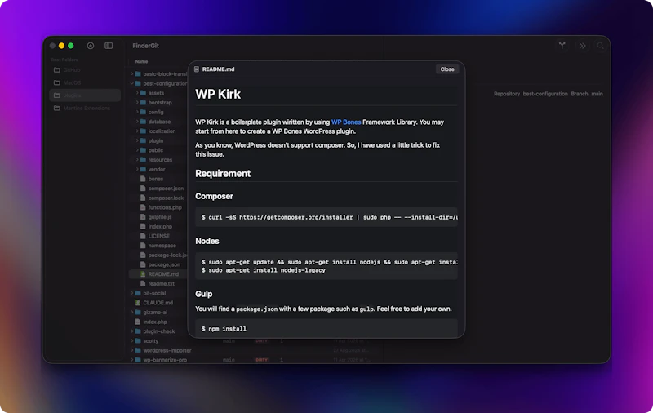Collapse the best-configuration folder chevron
The width and height of the screenshot is (653, 413).
tap(132, 84)
